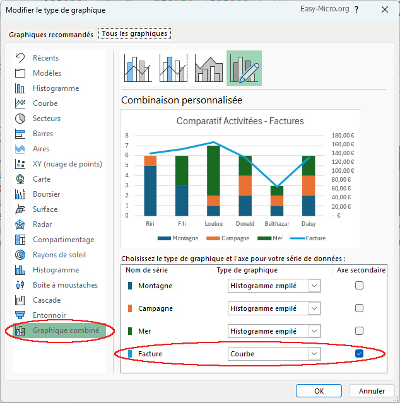Click the OK button

[319, 391]
